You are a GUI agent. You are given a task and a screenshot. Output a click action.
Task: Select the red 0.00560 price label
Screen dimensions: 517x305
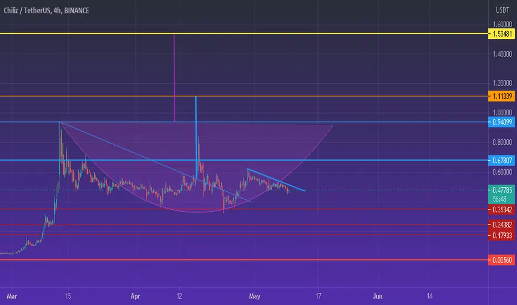[501, 260]
